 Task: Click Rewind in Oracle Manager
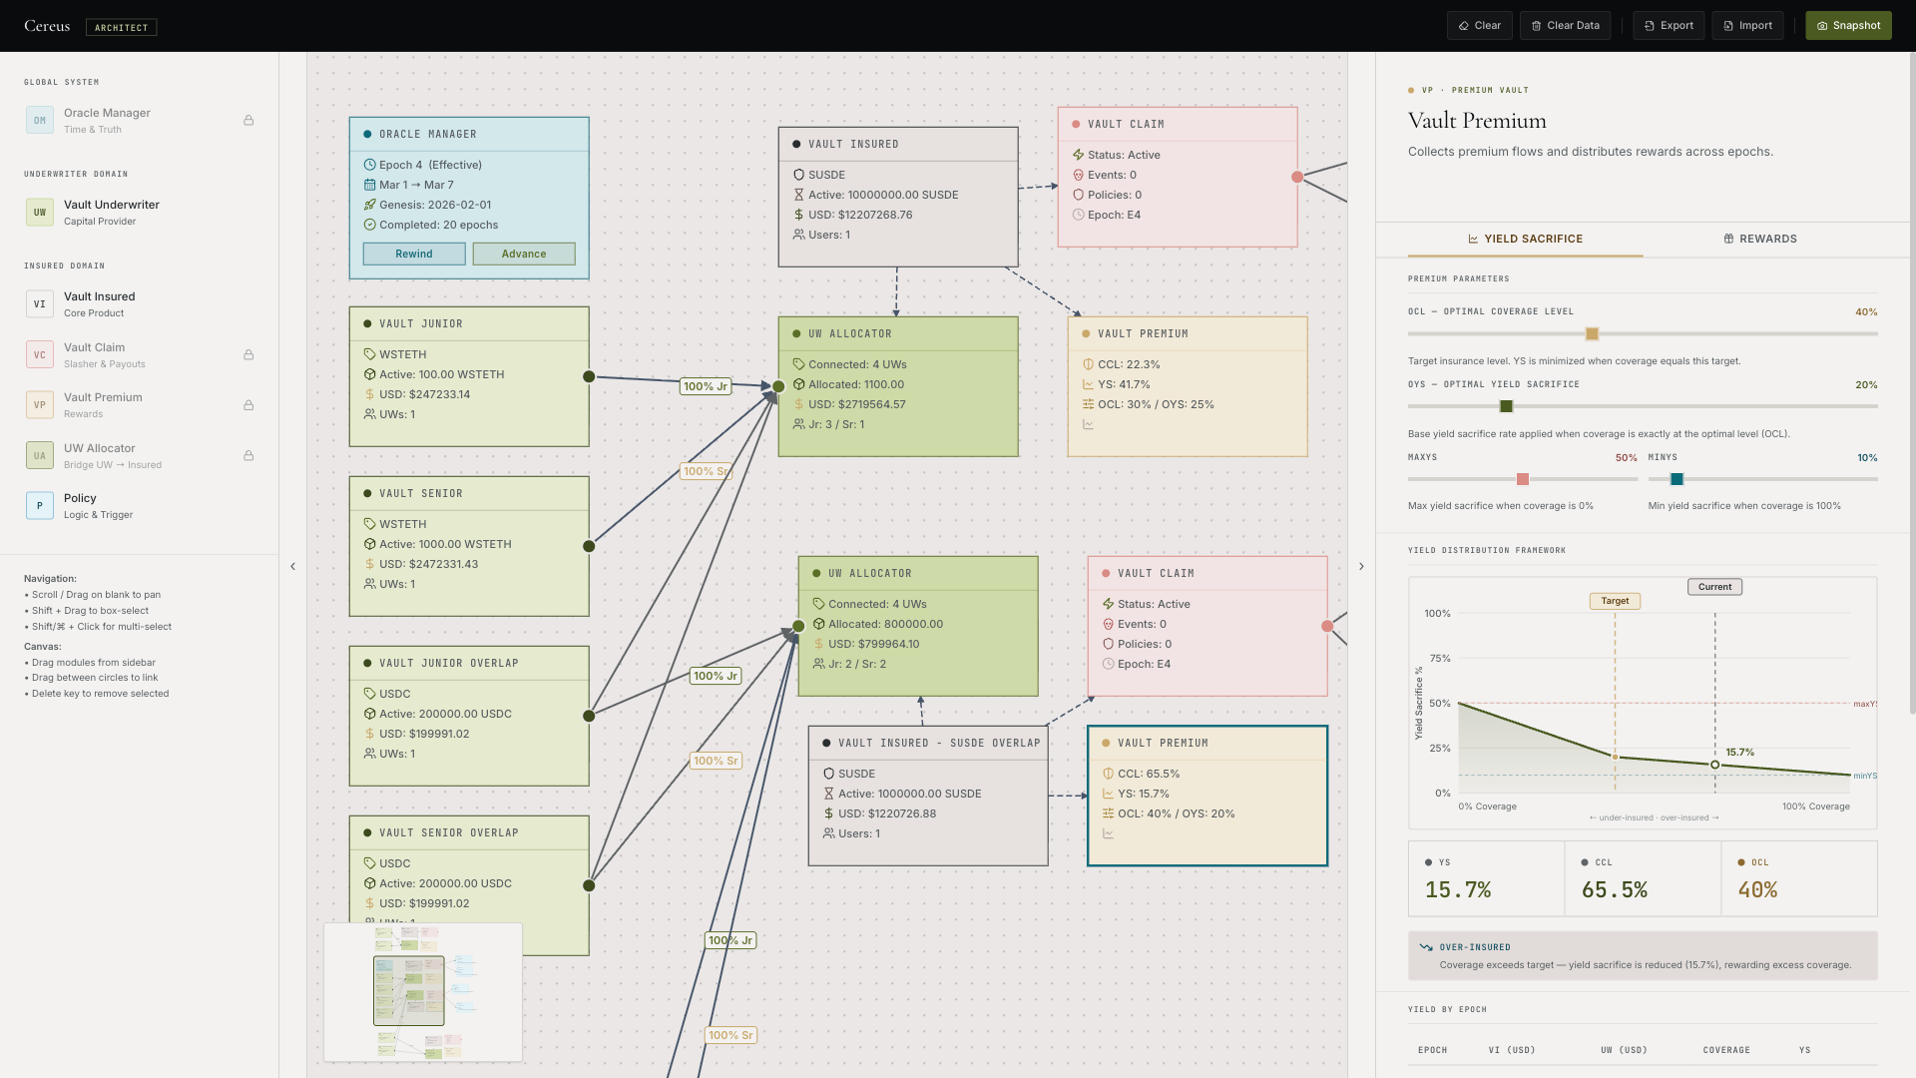(414, 254)
